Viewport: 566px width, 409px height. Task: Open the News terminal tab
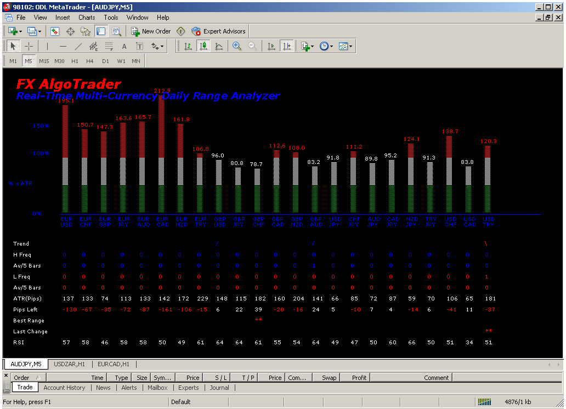pyautogui.click(x=103, y=387)
